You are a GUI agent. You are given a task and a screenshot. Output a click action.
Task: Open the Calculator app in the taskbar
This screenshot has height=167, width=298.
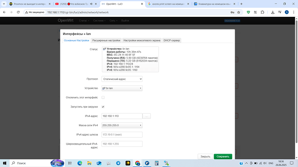(157, 163)
